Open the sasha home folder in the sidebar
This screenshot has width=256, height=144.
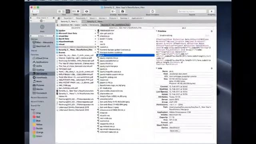point(37,66)
